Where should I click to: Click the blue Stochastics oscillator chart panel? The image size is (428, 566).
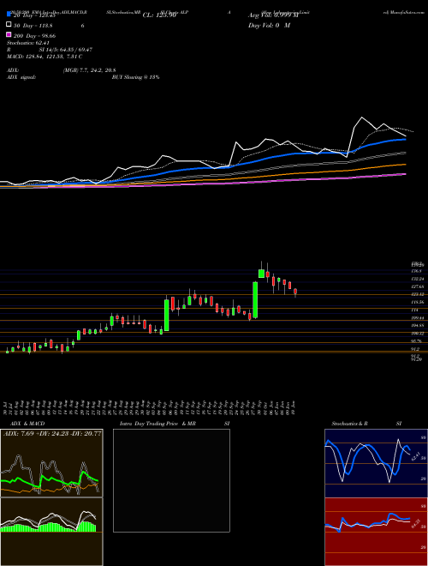[376, 463]
